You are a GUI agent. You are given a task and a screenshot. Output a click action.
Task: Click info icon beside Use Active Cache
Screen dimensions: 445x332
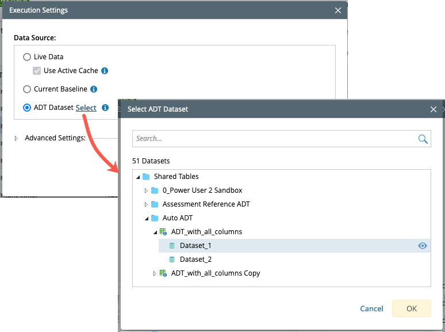click(105, 71)
